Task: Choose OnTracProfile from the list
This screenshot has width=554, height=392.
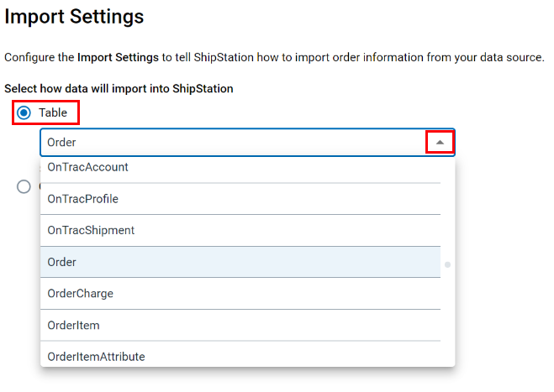Action: click(240, 199)
